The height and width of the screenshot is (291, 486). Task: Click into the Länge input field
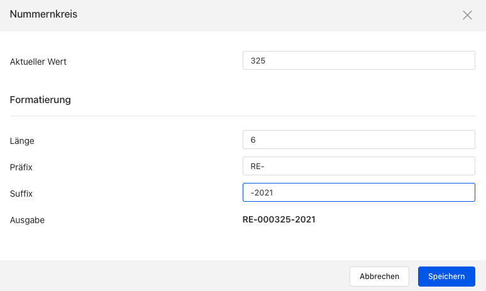pyautogui.click(x=358, y=140)
